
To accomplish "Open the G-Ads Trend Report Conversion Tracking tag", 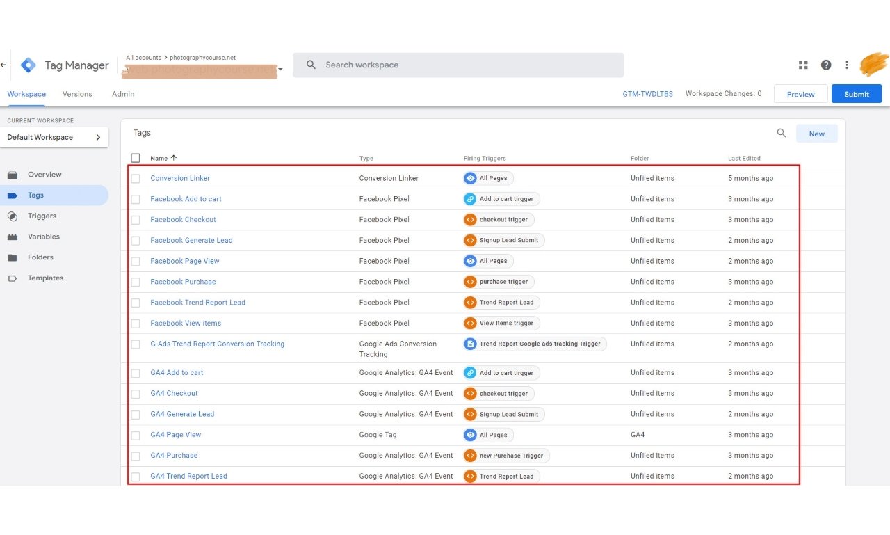I will 218,344.
